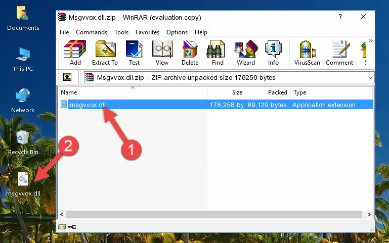Screen dimensions: 389x243
Task: Click the key password icon in status bar
Action: click(72, 226)
